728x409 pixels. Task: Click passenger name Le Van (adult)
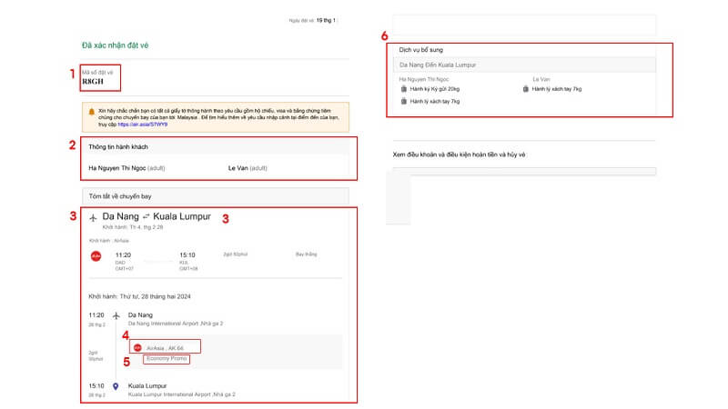pyautogui.click(x=248, y=168)
